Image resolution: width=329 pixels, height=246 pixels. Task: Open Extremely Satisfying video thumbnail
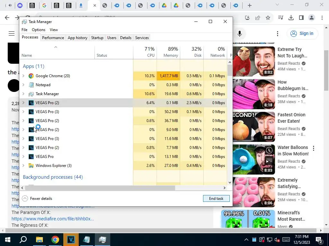point(254,192)
